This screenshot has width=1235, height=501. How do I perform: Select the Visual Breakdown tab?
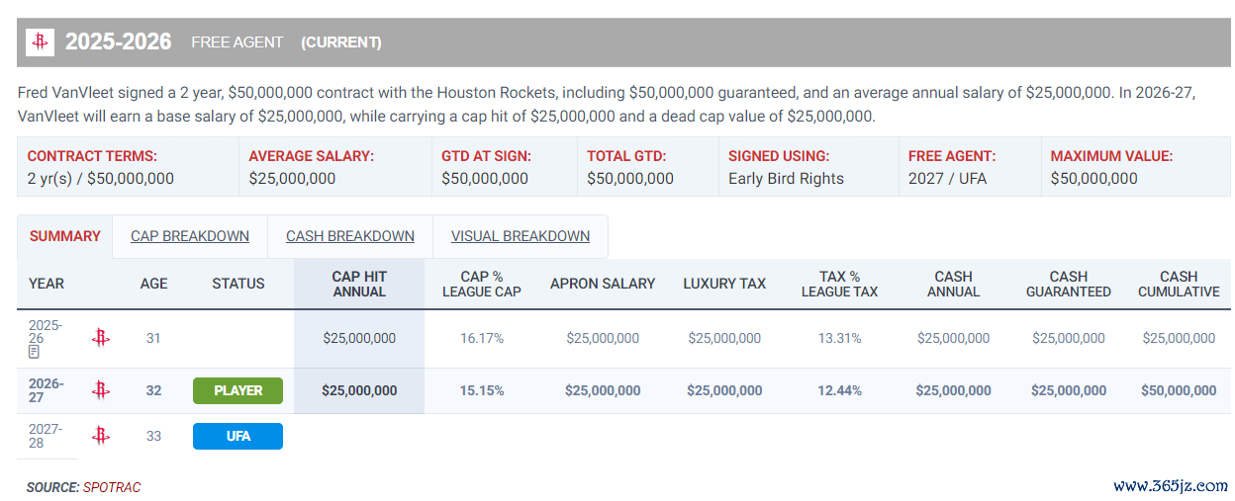click(x=521, y=236)
